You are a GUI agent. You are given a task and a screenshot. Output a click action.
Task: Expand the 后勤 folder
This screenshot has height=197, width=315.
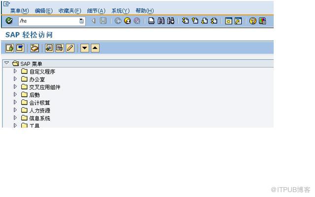tap(15, 95)
